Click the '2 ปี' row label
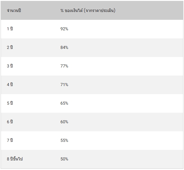Screen dimensions: 184x170 point(10,48)
